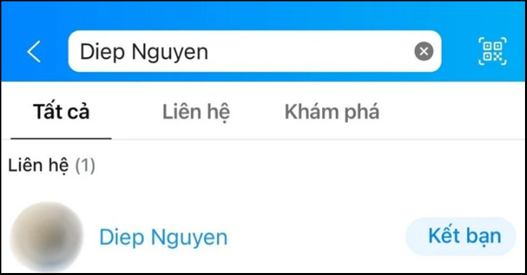The width and height of the screenshot is (527, 275).
Task: Filter results to Liên hệ contacts only
Action: (196, 113)
